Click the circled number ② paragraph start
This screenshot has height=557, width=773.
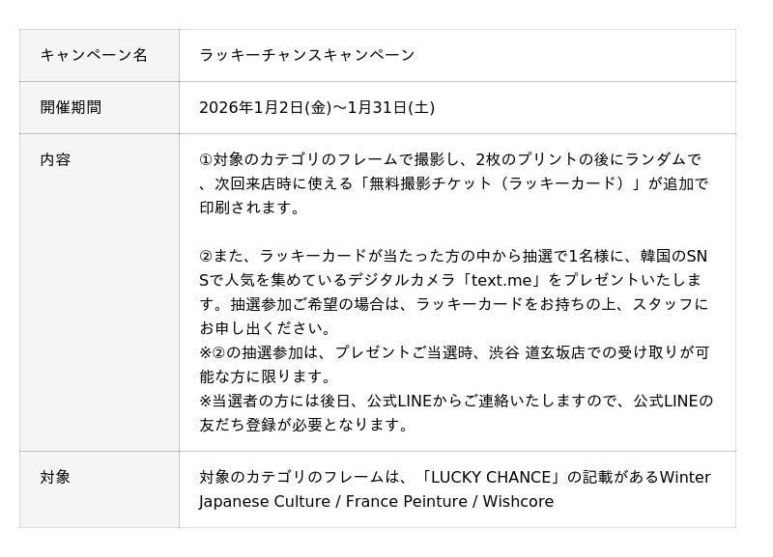[x=205, y=256]
